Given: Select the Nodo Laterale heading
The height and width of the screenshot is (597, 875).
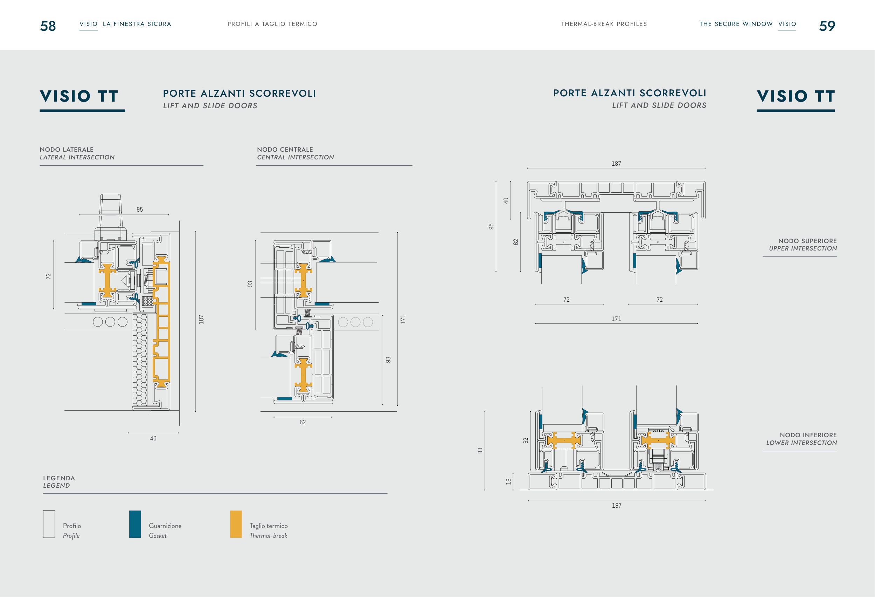Looking at the screenshot, I should tap(67, 150).
